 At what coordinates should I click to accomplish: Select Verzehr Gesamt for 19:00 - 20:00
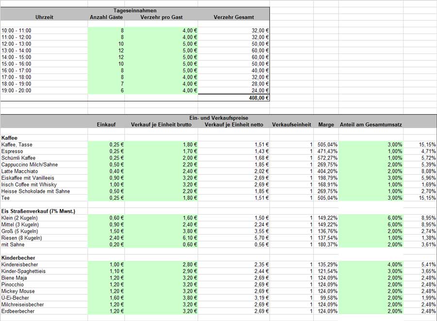pyautogui.click(x=234, y=90)
